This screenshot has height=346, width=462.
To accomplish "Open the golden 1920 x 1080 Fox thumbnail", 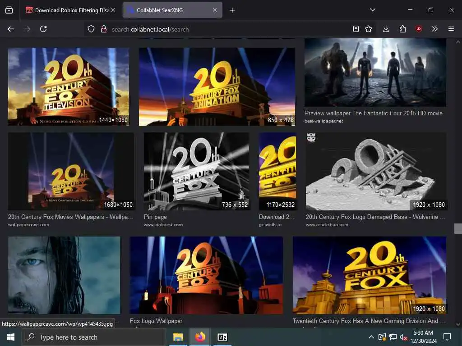I will 370,275.
